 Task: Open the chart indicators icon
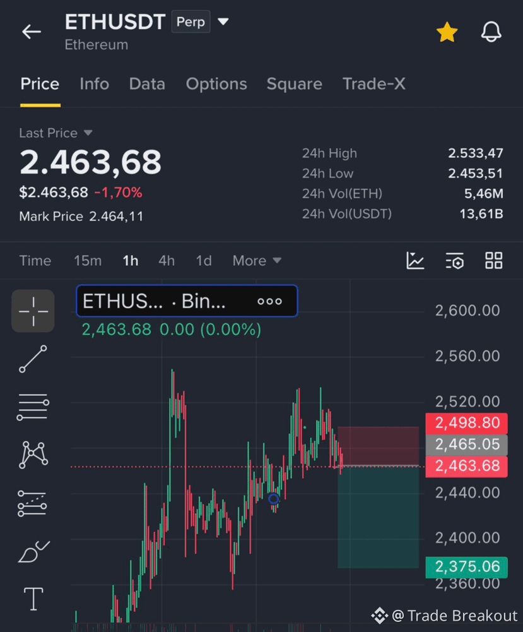point(415,260)
